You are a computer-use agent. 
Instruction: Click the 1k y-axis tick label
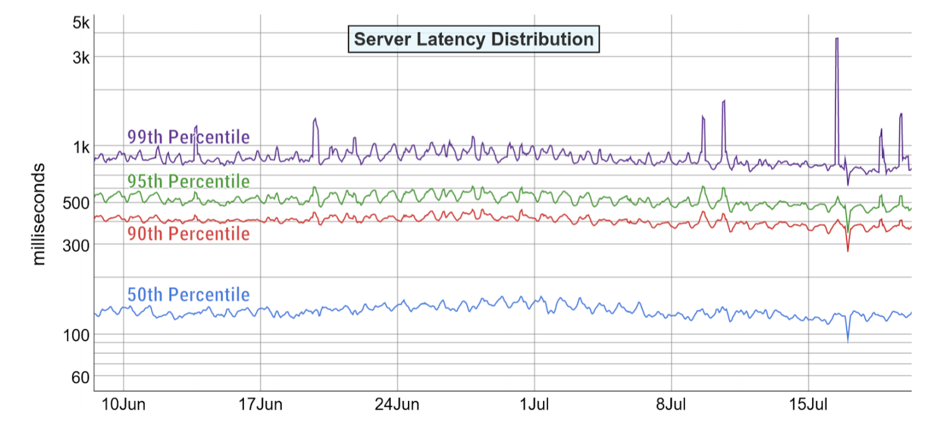[81, 147]
